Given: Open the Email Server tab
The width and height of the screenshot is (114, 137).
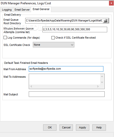Looking at the screenshot, I should tap(22, 10).
